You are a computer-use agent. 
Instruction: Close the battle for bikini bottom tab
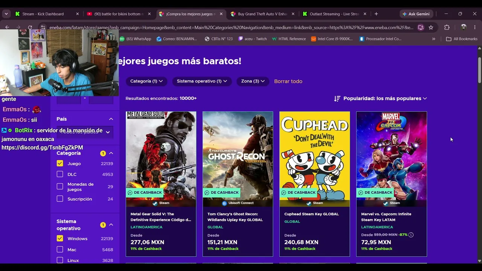(x=149, y=14)
